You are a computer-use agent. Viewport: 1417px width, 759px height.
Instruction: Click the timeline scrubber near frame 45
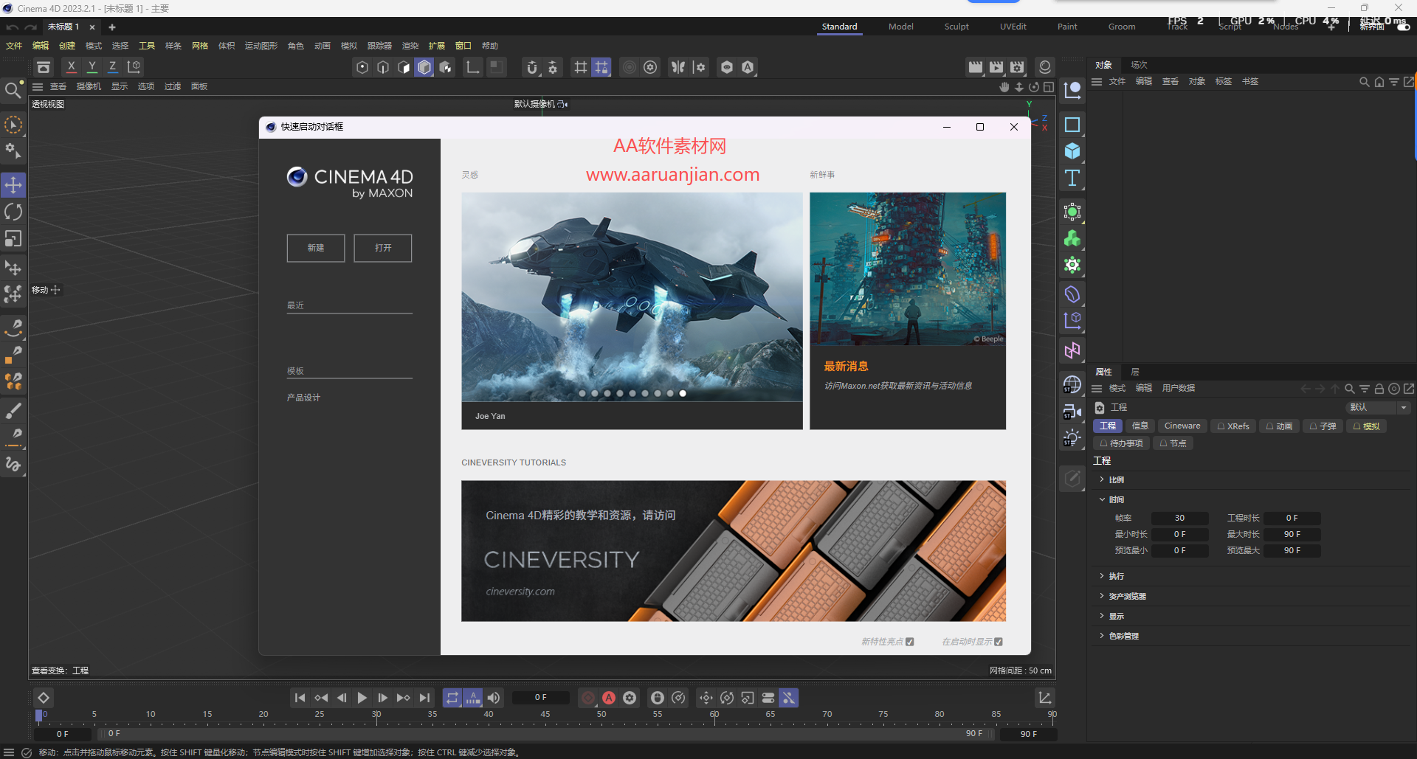(545, 714)
